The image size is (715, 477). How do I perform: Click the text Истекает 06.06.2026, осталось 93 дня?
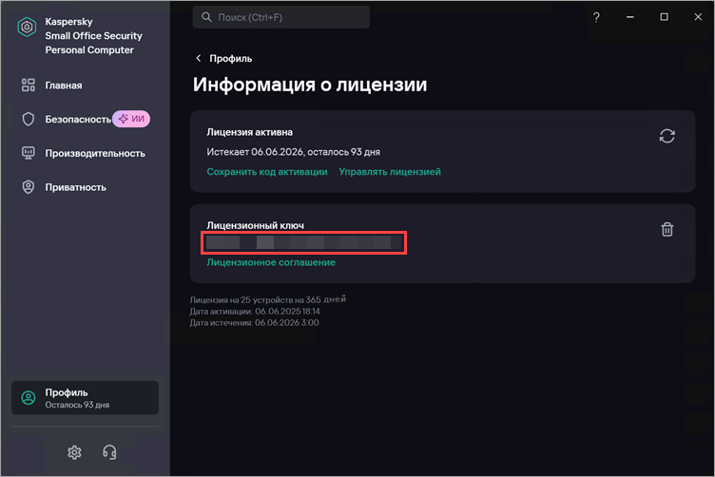[293, 152]
